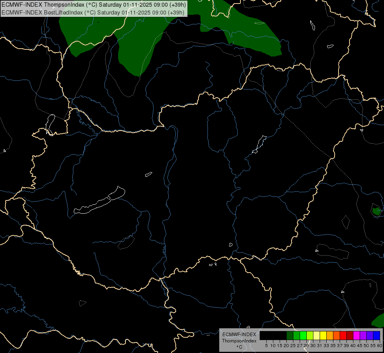
Task: Pick the medium green 25–27 legend swatch
Action: point(296,335)
